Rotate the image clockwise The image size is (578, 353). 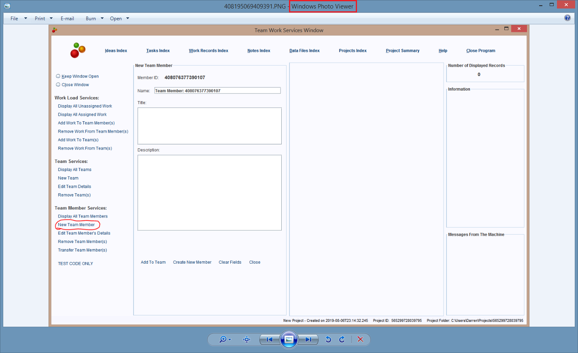click(x=342, y=340)
